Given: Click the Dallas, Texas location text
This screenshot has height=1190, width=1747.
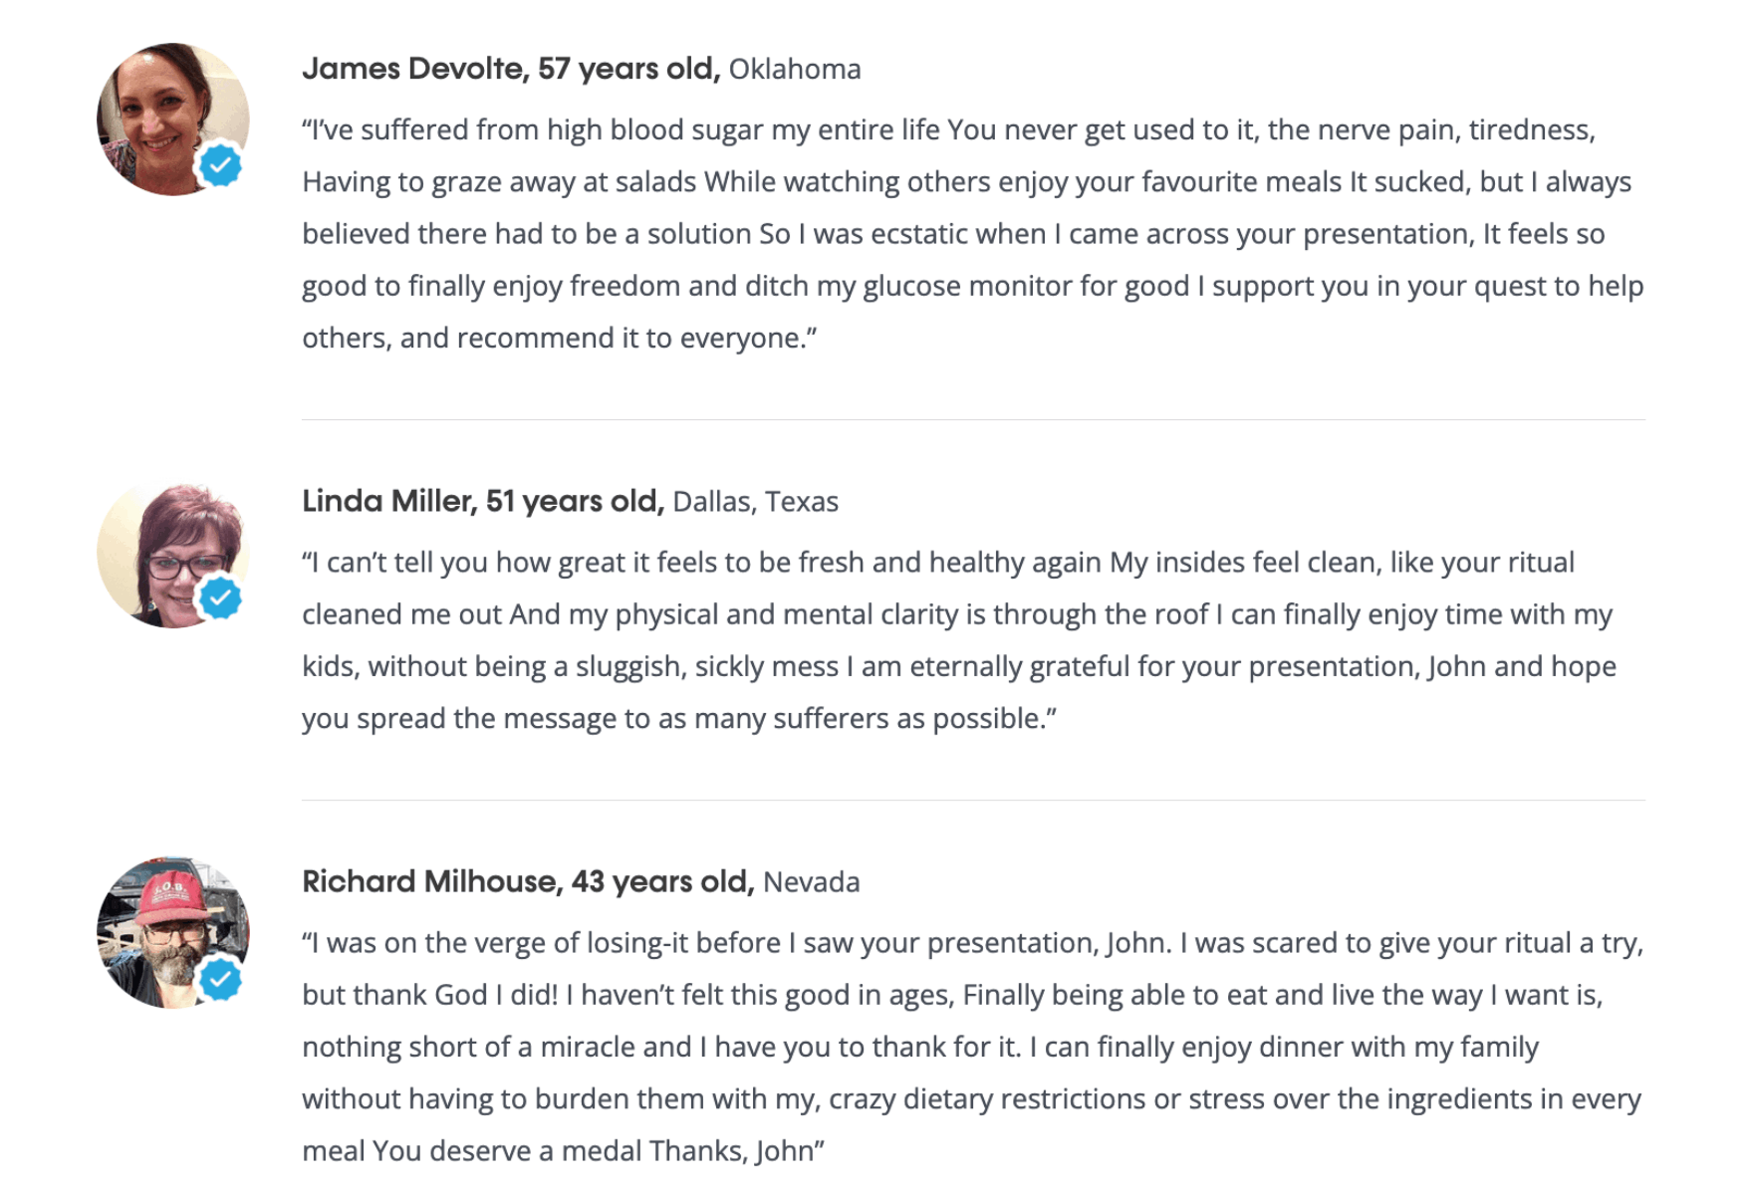Looking at the screenshot, I should tap(756, 502).
